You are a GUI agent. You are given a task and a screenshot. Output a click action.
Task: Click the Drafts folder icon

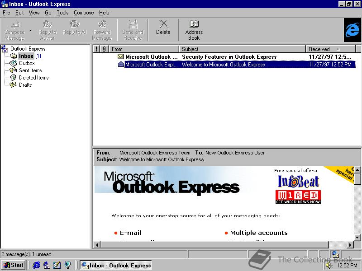point(13,84)
